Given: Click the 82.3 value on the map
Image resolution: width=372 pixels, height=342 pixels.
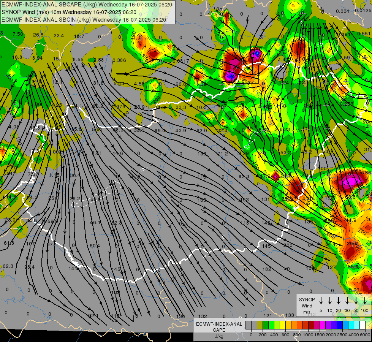Looking at the screenshot, I should click(244, 177).
